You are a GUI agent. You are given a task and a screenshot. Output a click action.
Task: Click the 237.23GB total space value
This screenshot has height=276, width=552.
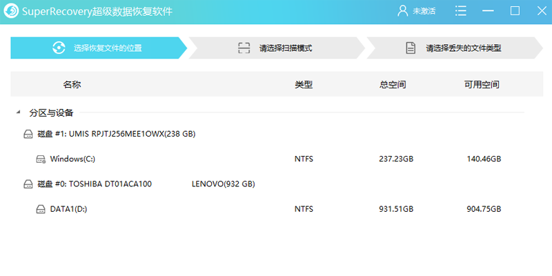point(396,159)
